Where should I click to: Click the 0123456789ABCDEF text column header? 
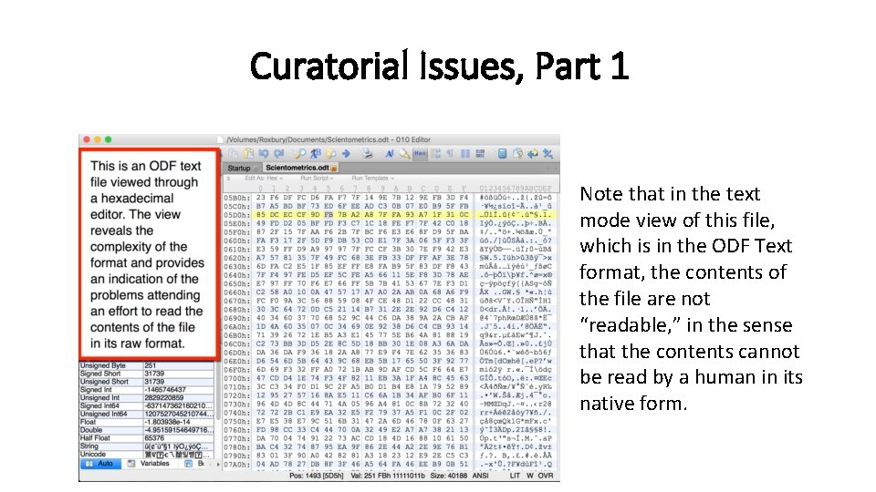pyautogui.click(x=515, y=189)
